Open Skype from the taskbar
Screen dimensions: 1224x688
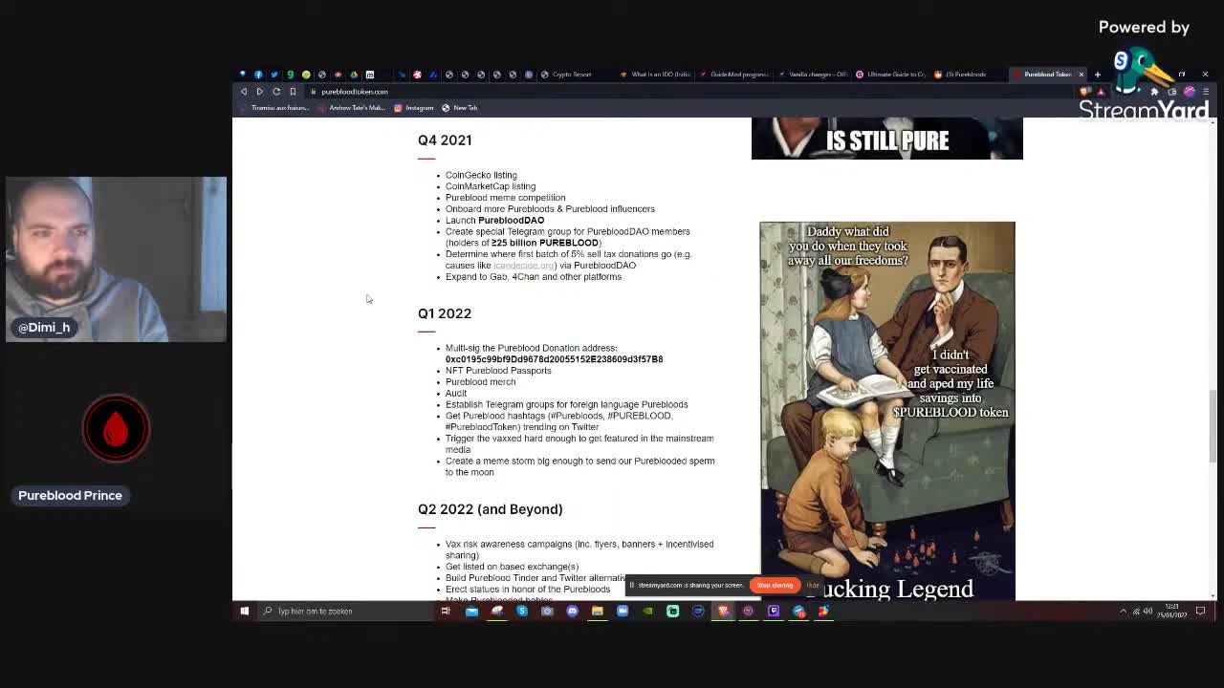522,612
